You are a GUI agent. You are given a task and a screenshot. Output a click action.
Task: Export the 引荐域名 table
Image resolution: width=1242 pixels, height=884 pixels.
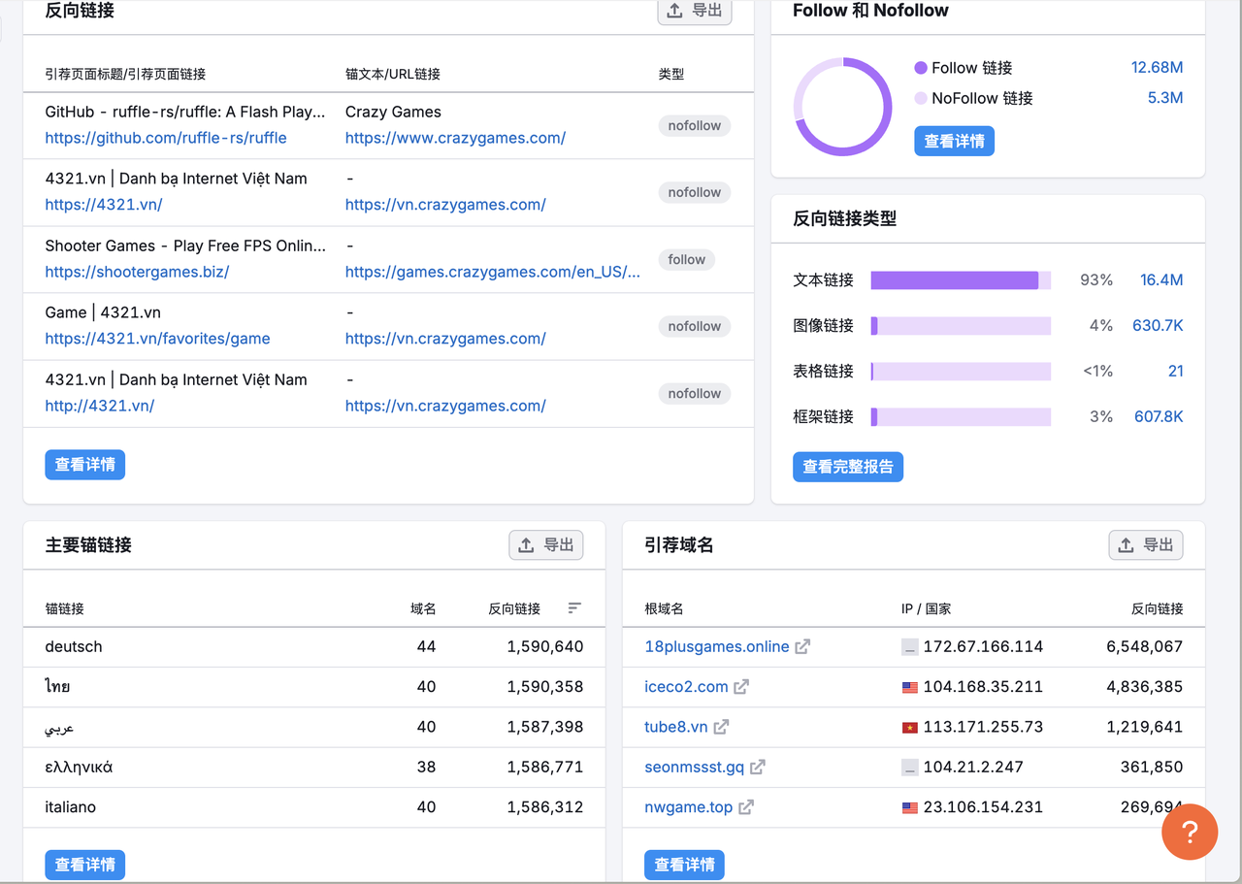(x=1146, y=545)
